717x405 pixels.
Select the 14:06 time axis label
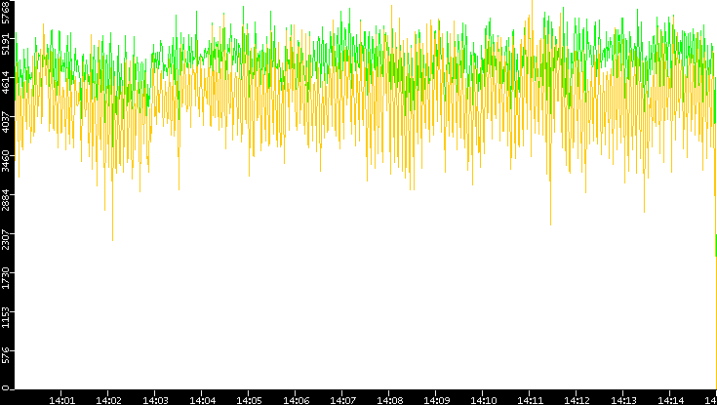pos(297,401)
